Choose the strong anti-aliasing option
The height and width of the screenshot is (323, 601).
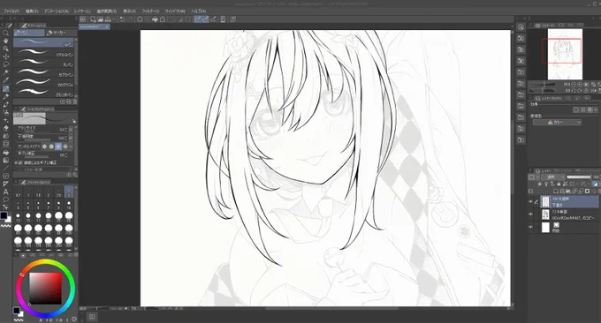click(65, 146)
